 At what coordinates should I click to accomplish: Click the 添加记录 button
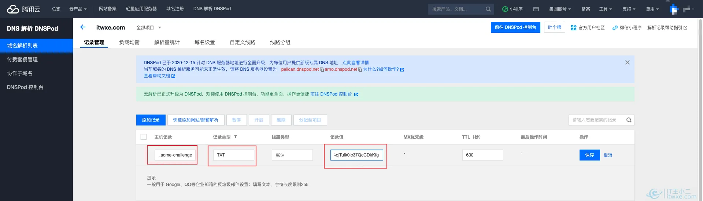coord(151,120)
